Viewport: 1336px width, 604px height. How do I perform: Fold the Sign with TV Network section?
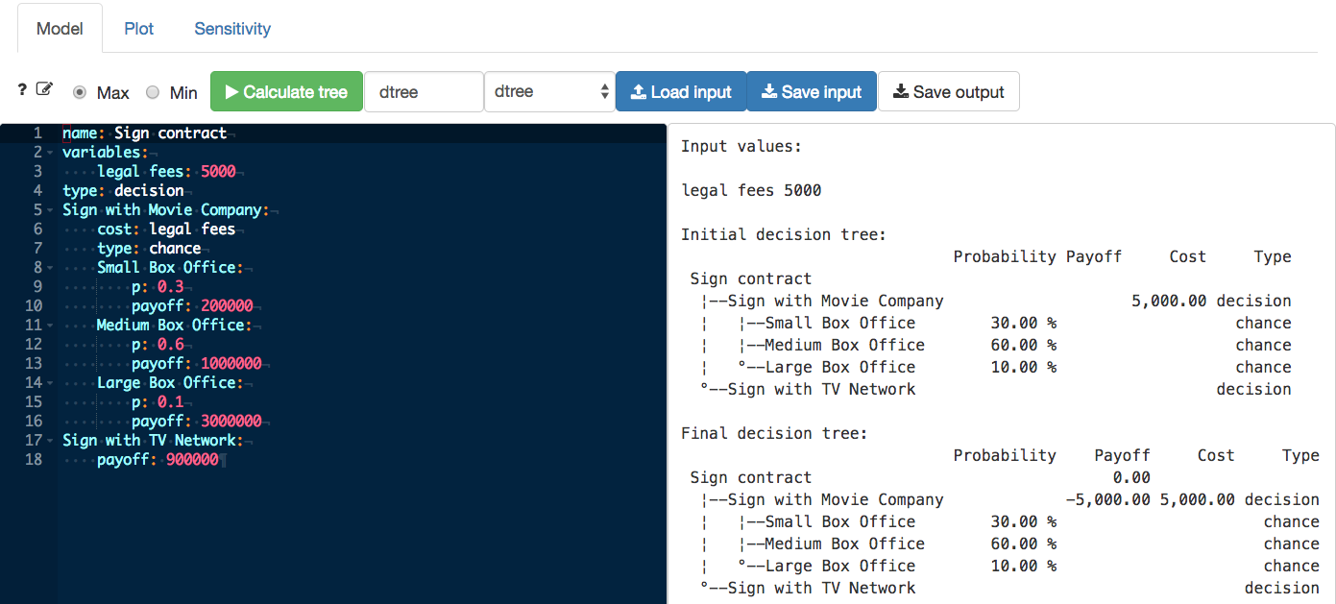coord(50,441)
